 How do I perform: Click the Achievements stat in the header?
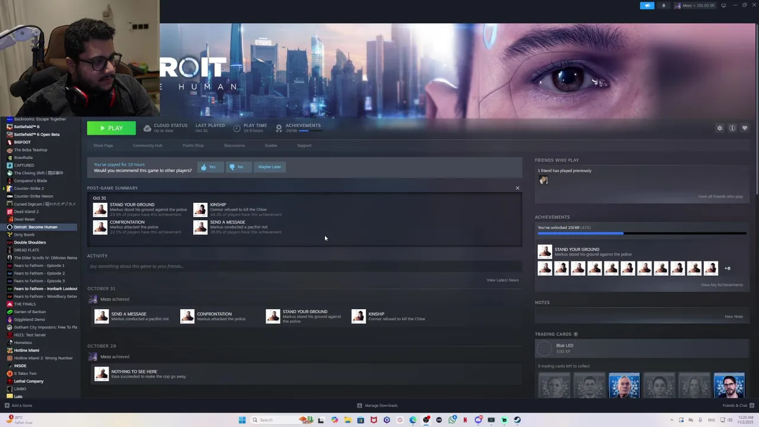(x=298, y=128)
